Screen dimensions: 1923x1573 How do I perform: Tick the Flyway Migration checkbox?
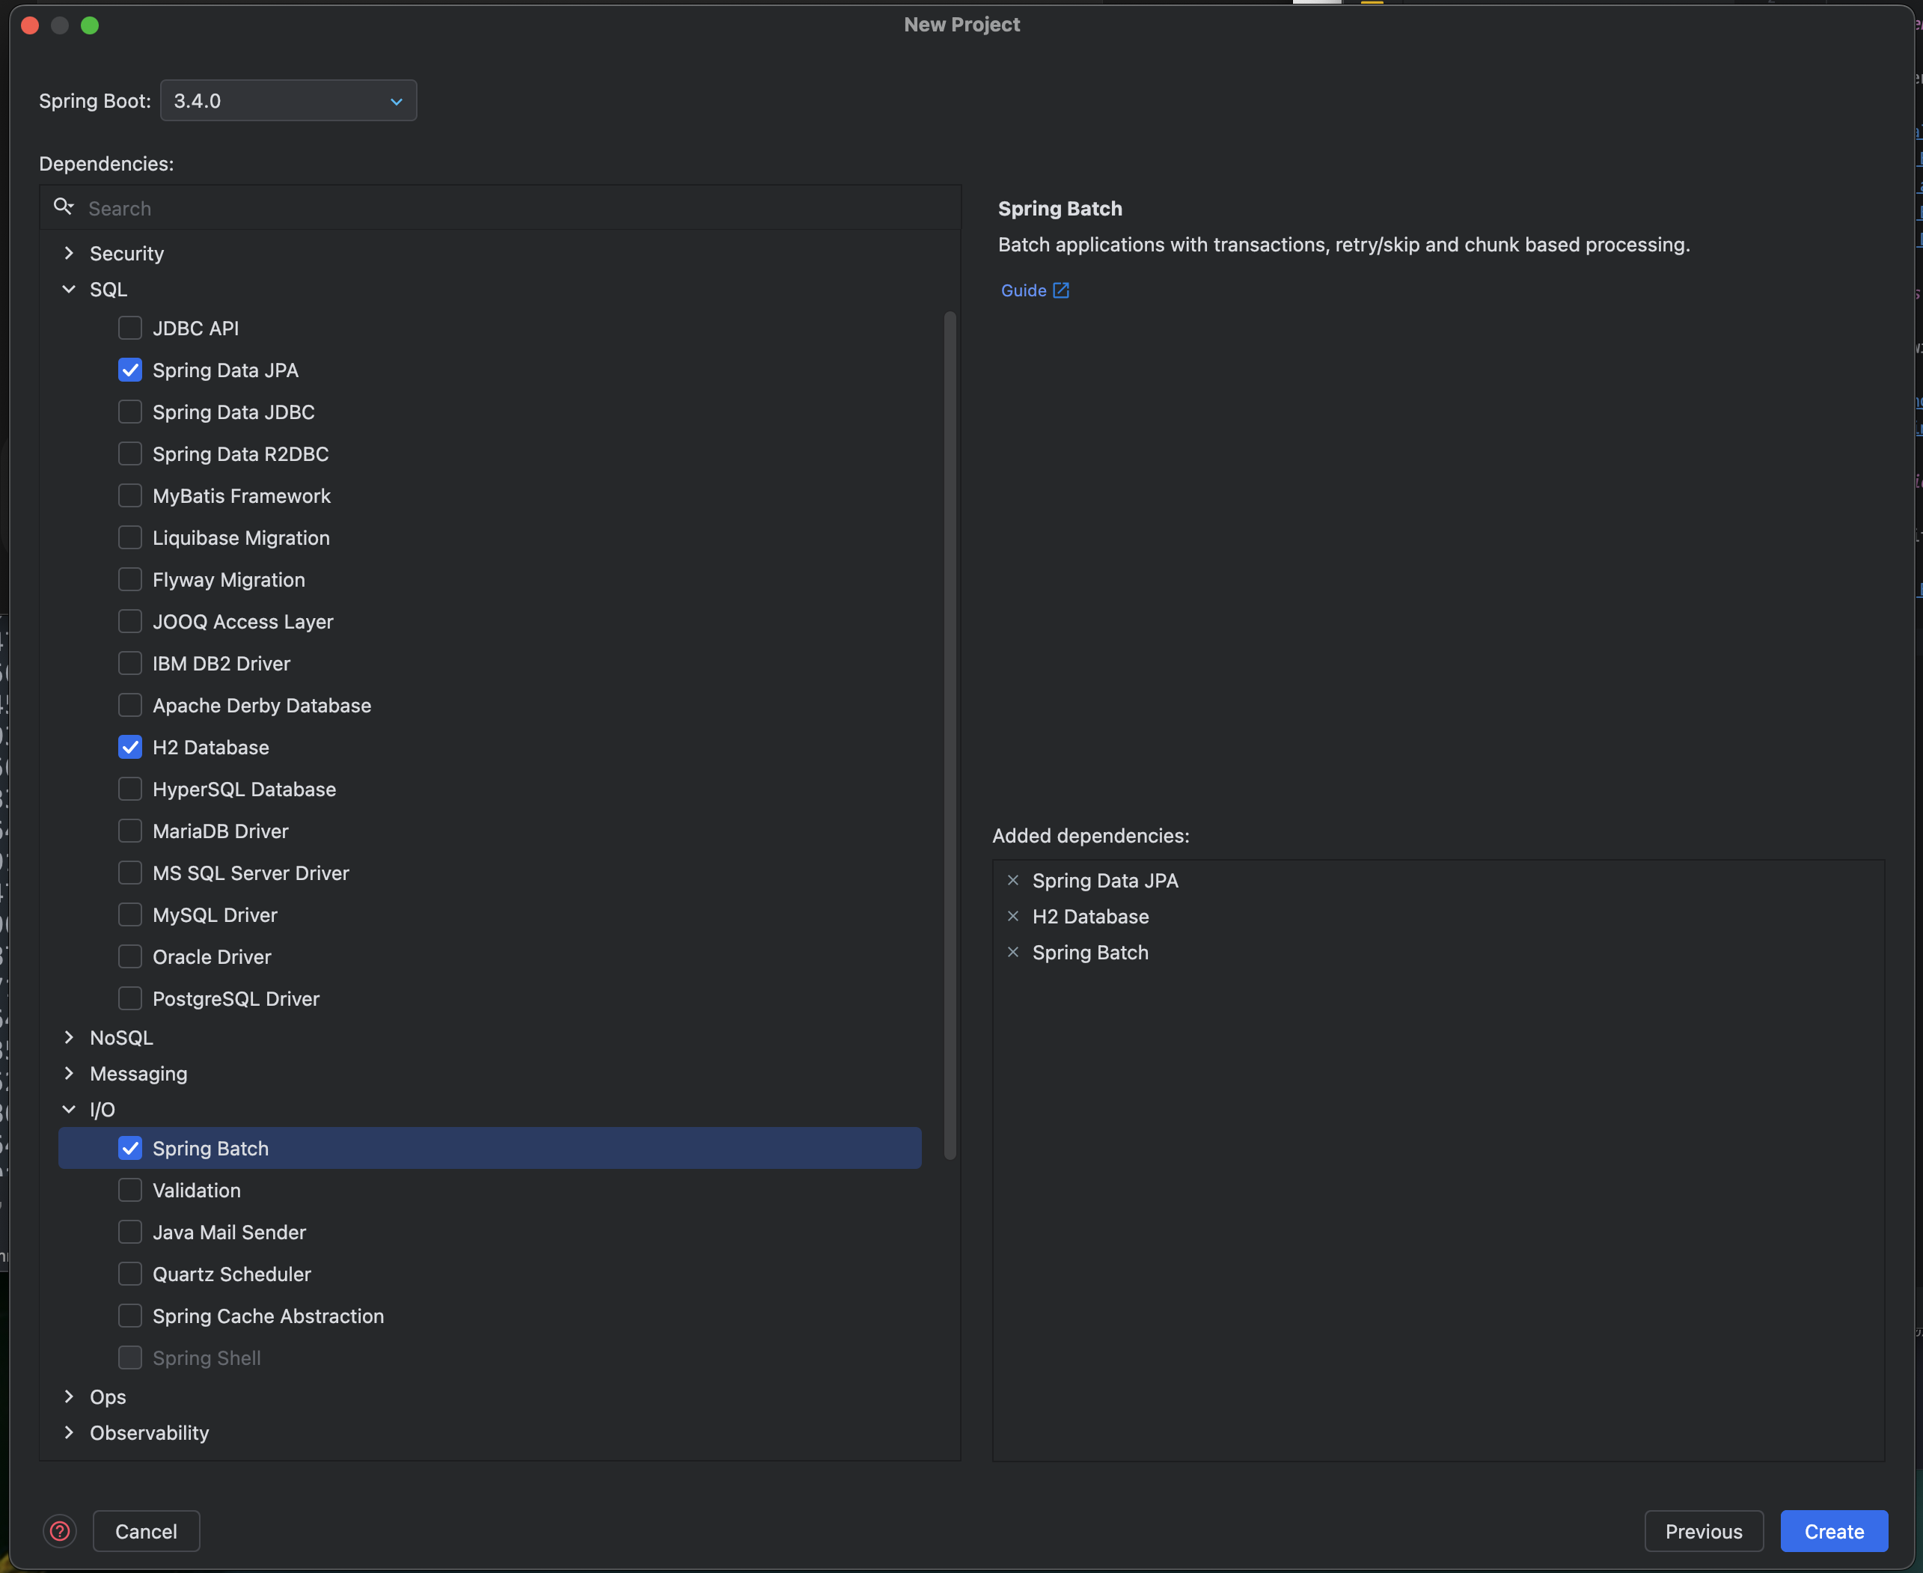pos(130,580)
